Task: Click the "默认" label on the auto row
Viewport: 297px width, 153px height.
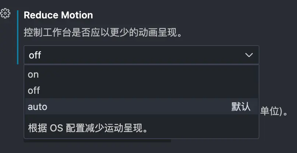Action: coord(241,107)
